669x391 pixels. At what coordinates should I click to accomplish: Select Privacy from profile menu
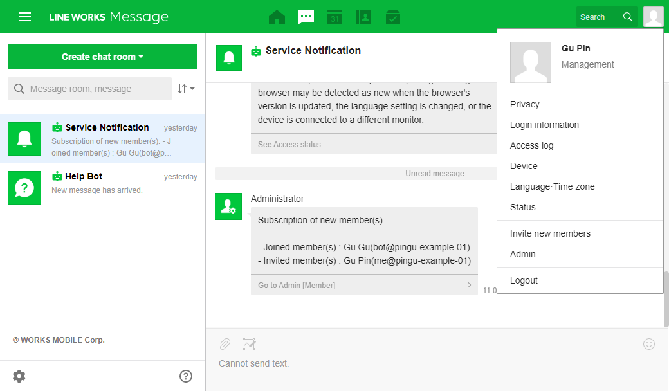tap(525, 104)
